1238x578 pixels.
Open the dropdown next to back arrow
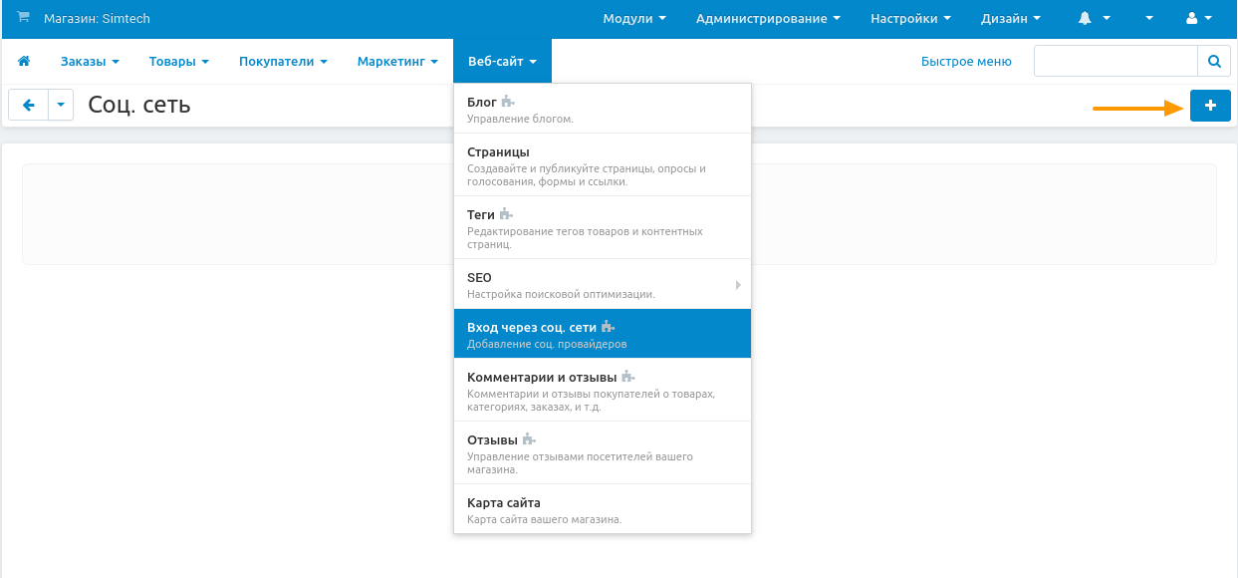(x=61, y=105)
